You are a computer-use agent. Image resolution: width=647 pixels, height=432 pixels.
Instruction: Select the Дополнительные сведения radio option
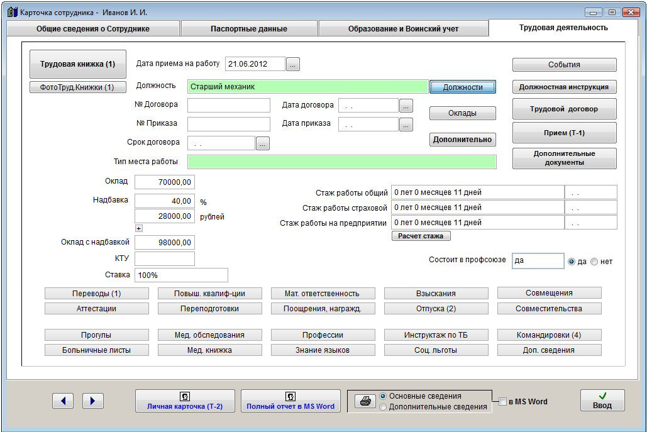383,407
